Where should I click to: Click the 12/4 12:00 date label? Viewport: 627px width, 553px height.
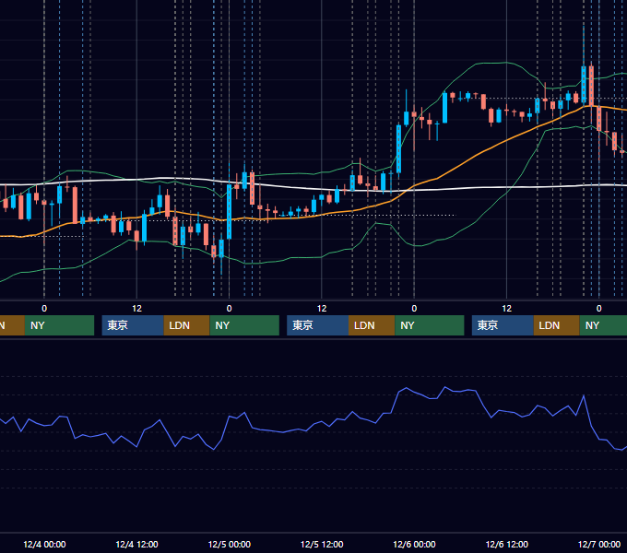point(136,544)
